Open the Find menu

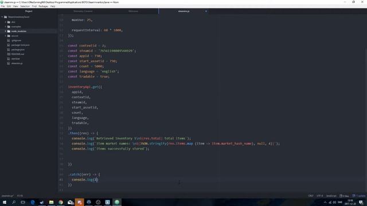(34, 6)
